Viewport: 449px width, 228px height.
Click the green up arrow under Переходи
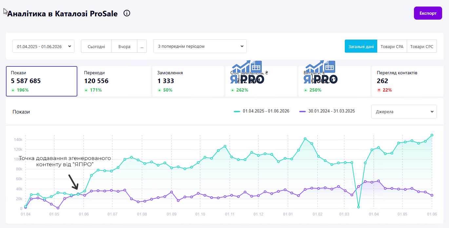pos(86,90)
